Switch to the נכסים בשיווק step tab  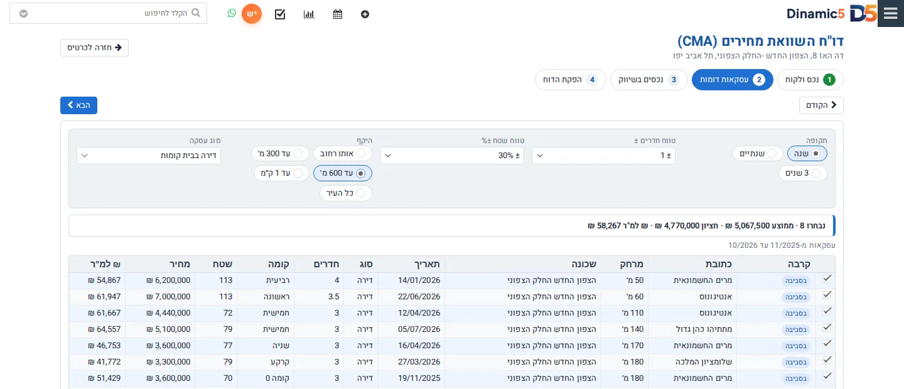pyautogui.click(x=649, y=80)
